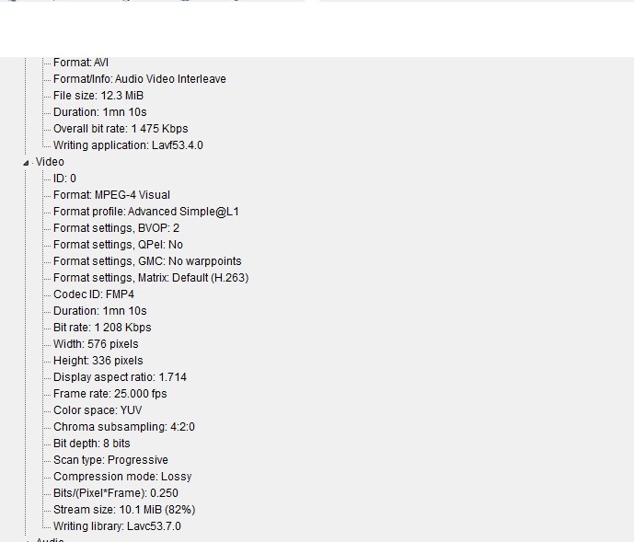
Task: Highlight Bit rate: 1 208 Kbps row
Action: click(102, 328)
